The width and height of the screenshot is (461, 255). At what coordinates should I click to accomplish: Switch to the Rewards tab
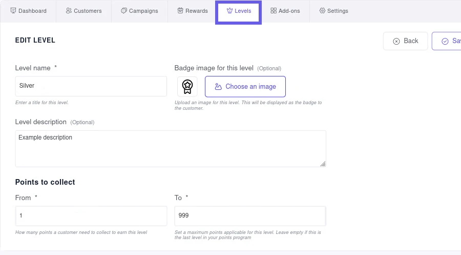point(193,11)
